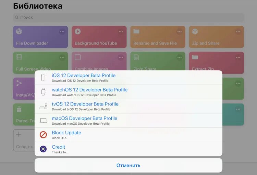Open more options for Background YouTube

point(121,32)
